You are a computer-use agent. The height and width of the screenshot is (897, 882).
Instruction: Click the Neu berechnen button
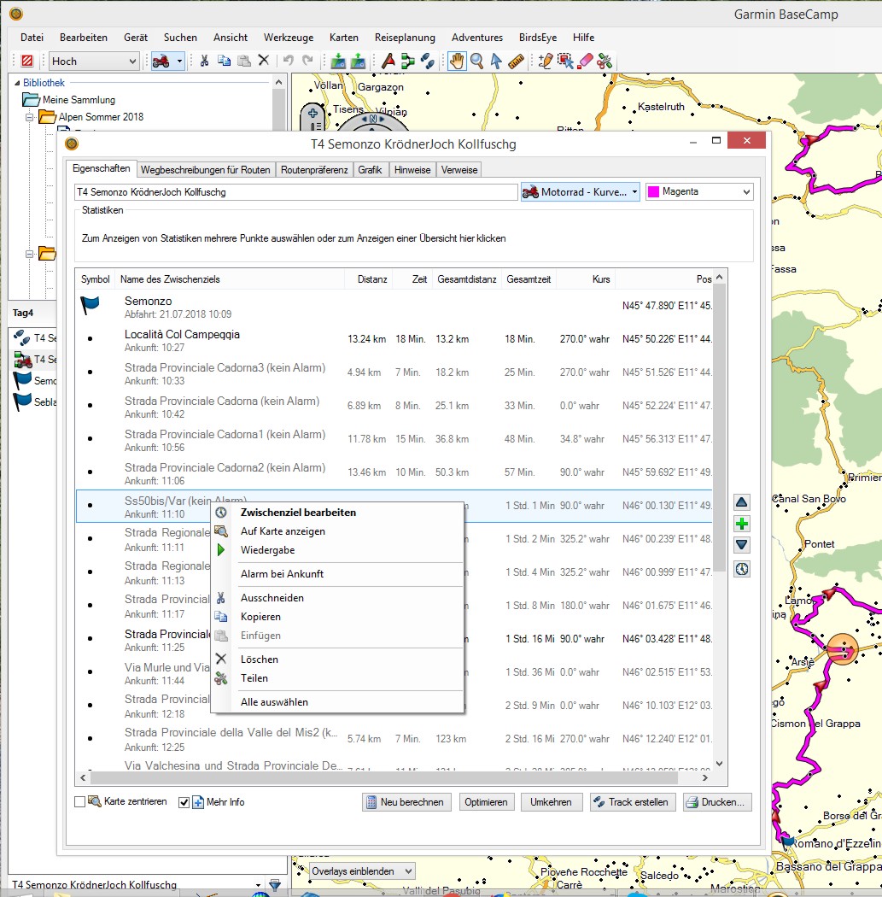click(x=406, y=802)
